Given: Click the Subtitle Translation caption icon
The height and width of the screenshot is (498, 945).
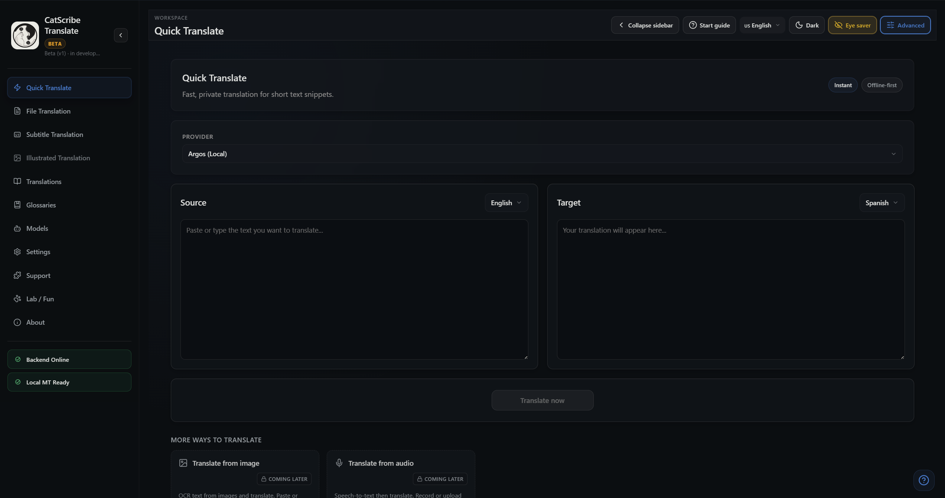Looking at the screenshot, I should [x=17, y=134].
